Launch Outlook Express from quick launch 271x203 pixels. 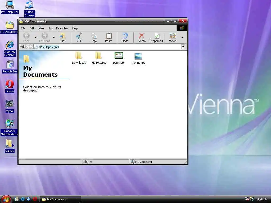point(29,199)
